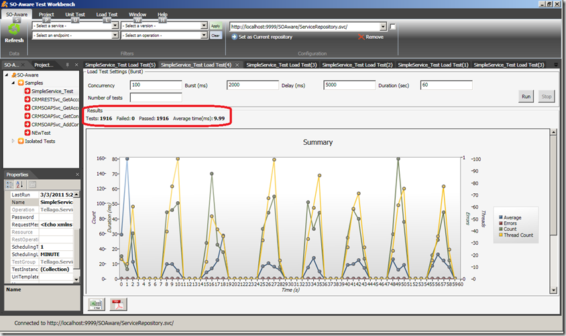Image resolution: width=566 pixels, height=336 pixels.
Task: Click the red X Remove icon
Action: [x=361, y=37]
